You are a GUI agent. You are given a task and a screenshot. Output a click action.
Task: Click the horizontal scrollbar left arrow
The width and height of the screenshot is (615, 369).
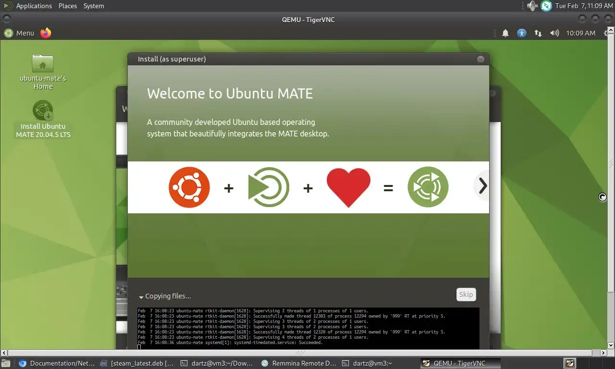4,353
